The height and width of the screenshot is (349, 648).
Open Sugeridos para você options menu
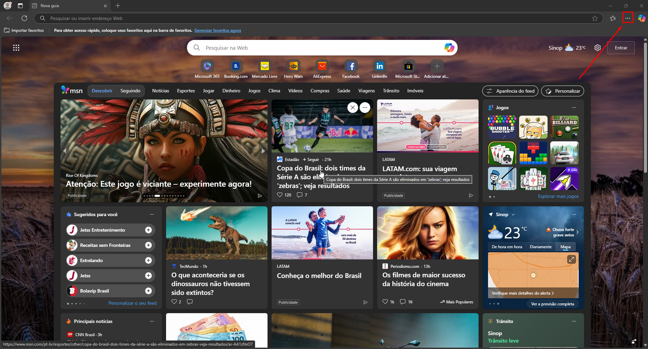click(x=152, y=214)
